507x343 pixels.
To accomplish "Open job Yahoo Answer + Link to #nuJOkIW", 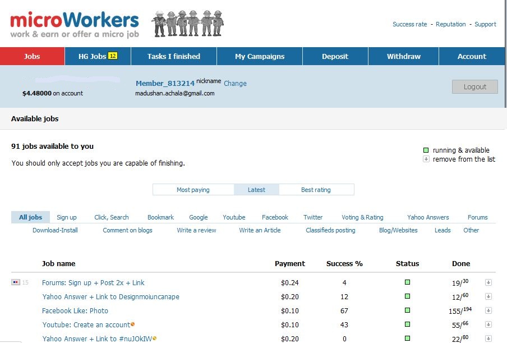I will pyautogui.click(x=97, y=339).
